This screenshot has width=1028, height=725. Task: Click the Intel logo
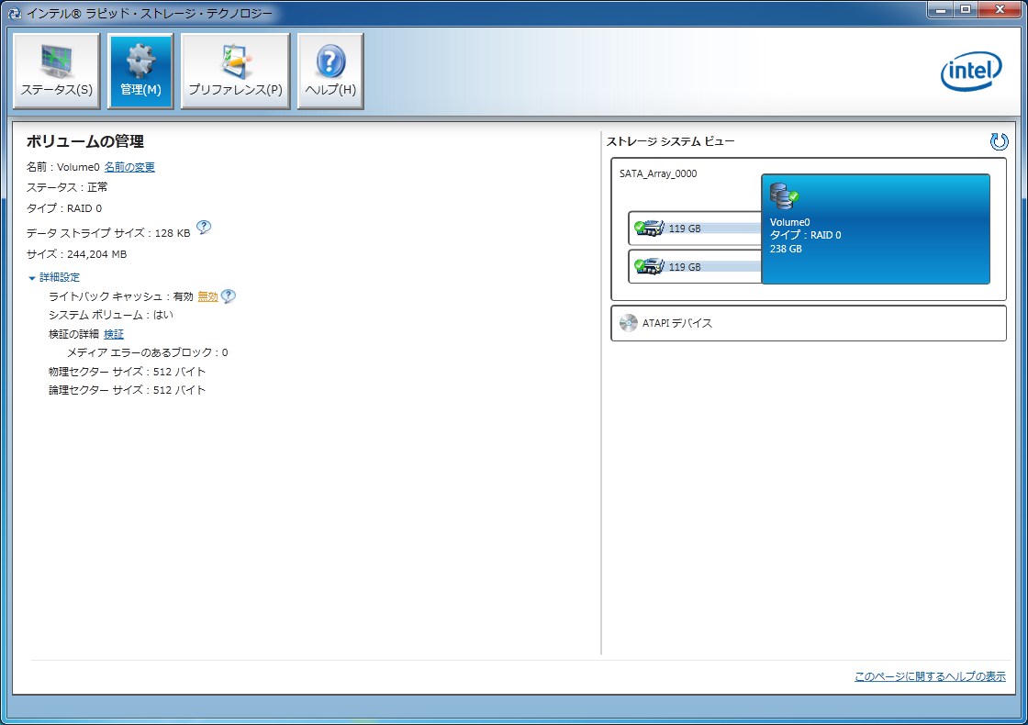click(971, 72)
